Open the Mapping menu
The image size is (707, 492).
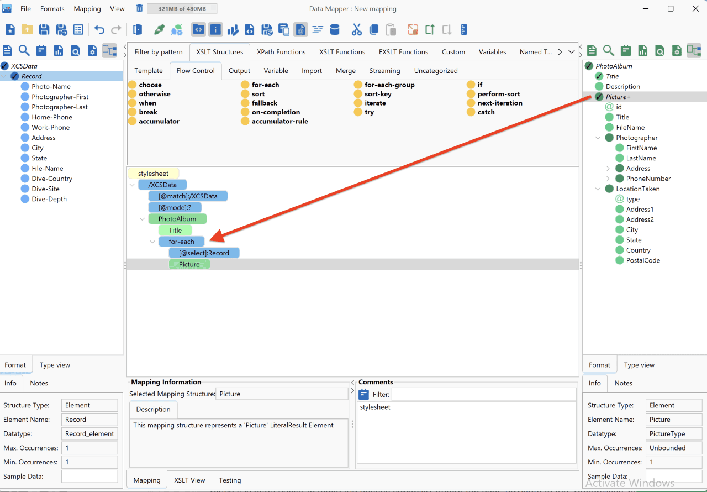[87, 9]
